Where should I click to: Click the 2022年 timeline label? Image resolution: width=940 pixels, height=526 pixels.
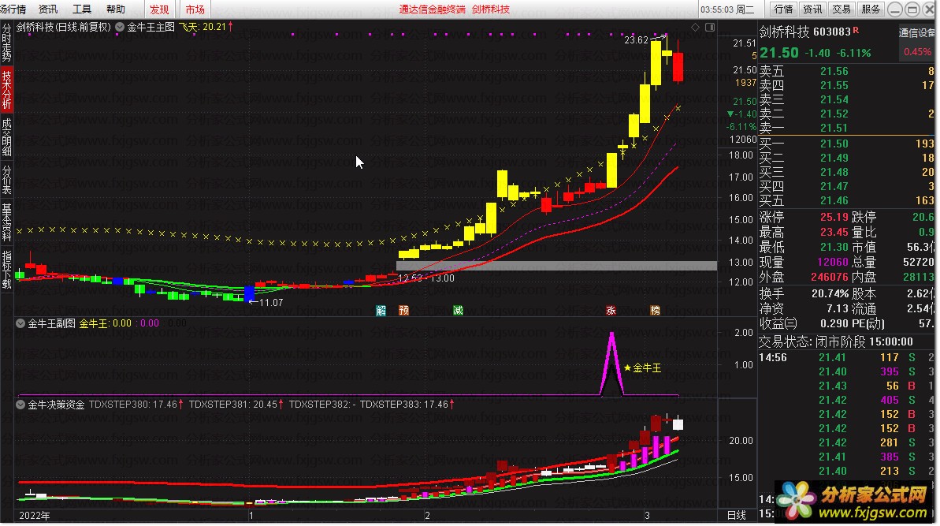coord(34,516)
